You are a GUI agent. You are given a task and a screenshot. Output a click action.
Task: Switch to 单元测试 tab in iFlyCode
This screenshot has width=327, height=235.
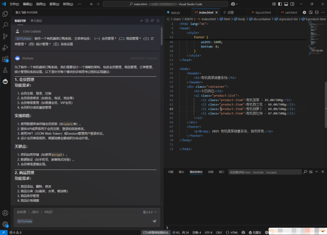point(36,21)
